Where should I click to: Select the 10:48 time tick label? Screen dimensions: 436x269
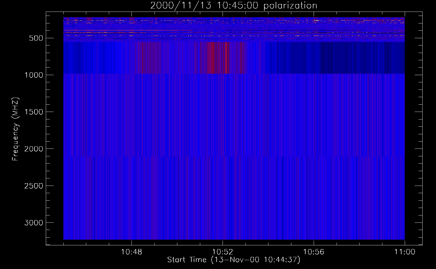tap(132, 252)
